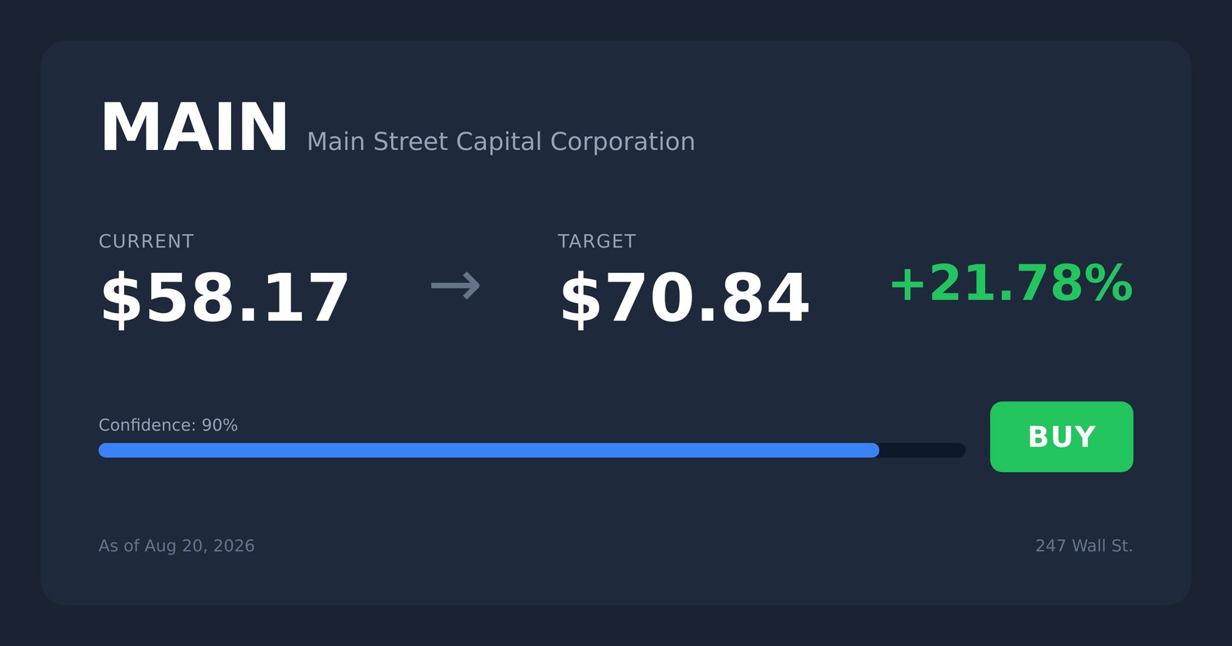Viewport: 1232px width, 646px height.
Task: Click the plus sign in +21.78%
Action: click(907, 284)
